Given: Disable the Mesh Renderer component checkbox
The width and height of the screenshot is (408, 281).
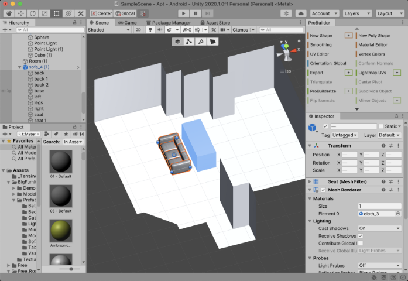Looking at the screenshot, I should click(323, 190).
